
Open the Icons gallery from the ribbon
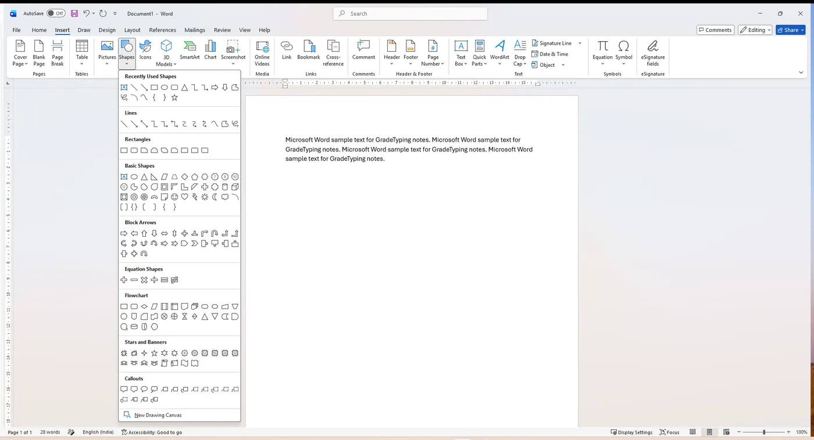click(145, 50)
